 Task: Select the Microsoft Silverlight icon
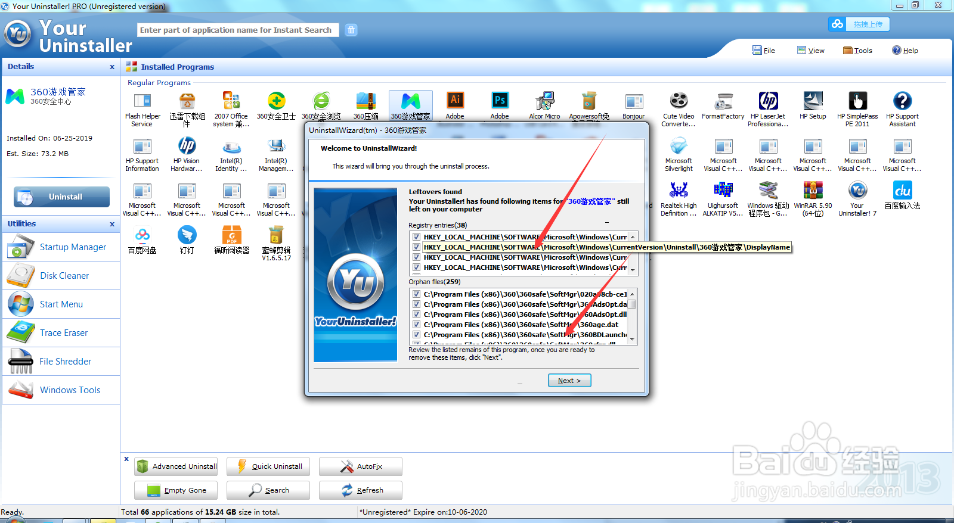click(679, 145)
